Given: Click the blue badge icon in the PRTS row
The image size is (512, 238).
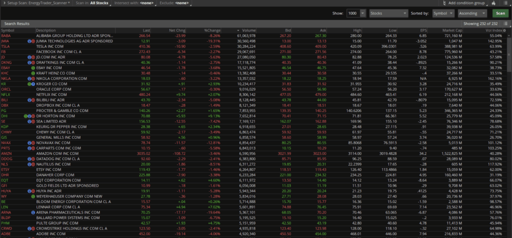Looking at the screenshot, I should [x=29, y=148].
